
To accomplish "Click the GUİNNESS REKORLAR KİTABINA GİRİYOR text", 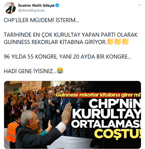I will [55, 42].
